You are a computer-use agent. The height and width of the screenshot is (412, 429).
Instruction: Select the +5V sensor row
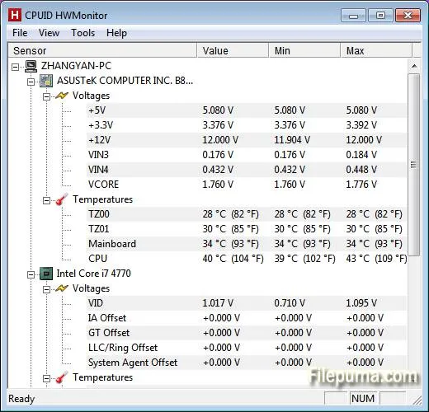pos(247,110)
